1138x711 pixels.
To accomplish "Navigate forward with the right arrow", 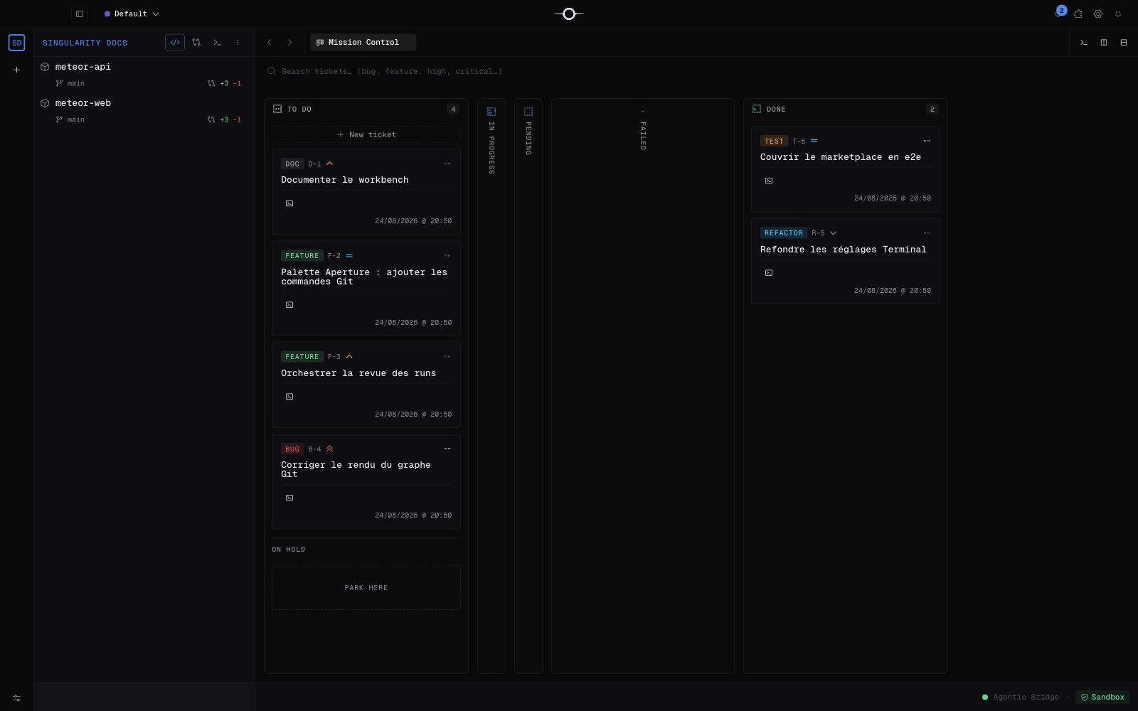I will 289,43.
